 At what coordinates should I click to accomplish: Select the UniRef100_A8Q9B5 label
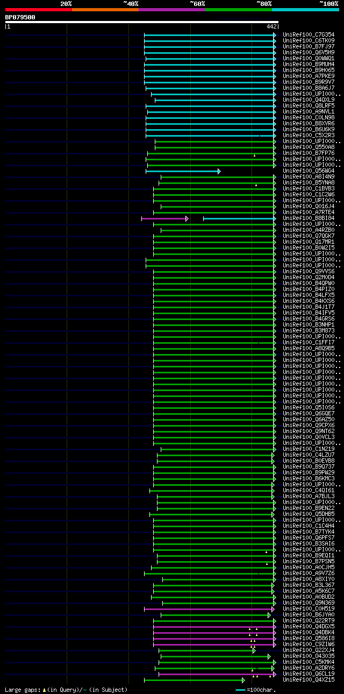(309, 349)
